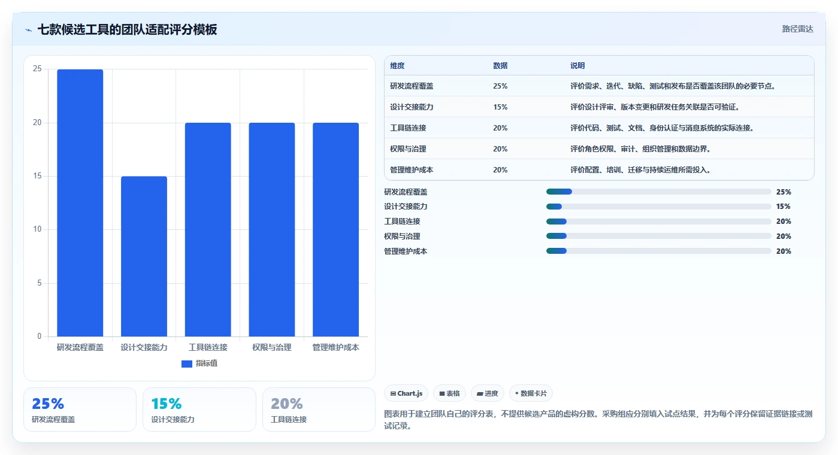This screenshot has width=838, height=455.
Task: Click the 数据 column header
Action: click(500, 66)
